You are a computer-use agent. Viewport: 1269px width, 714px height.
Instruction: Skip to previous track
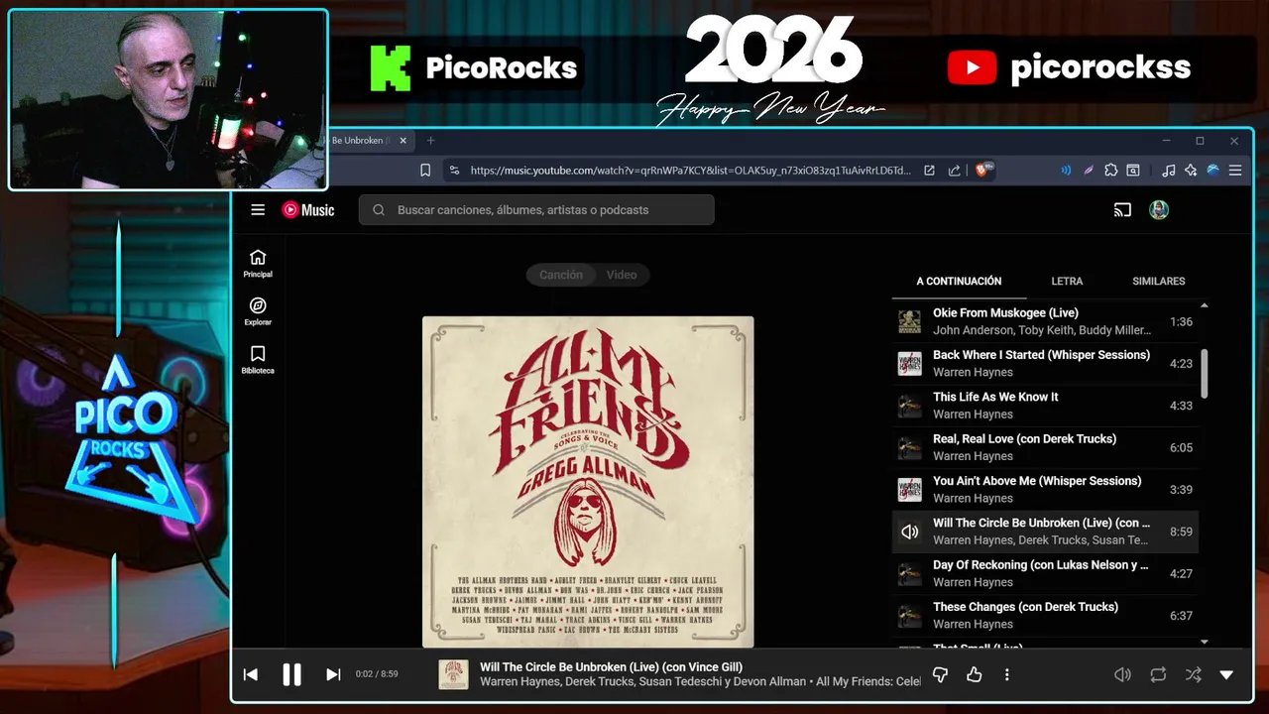pyautogui.click(x=251, y=674)
